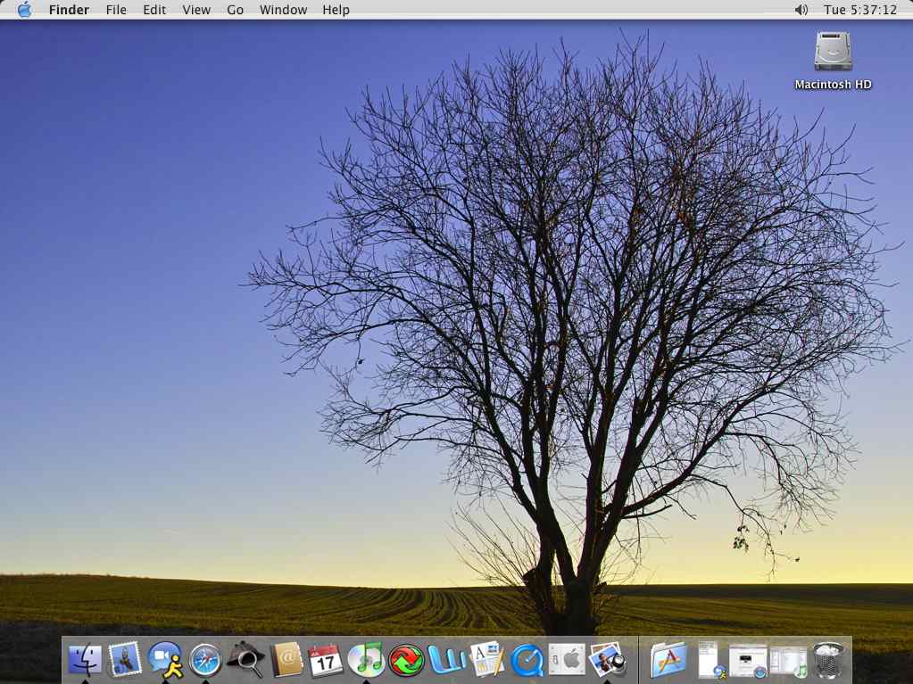This screenshot has width=913, height=684.
Task: Open the Apple menu
Action: (24, 10)
